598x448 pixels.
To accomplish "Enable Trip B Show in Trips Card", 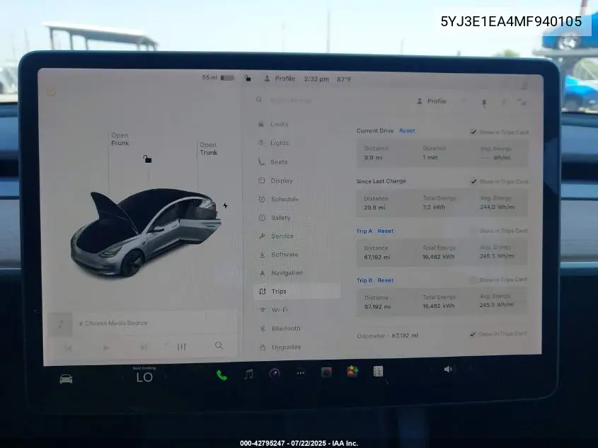I will [x=473, y=280].
